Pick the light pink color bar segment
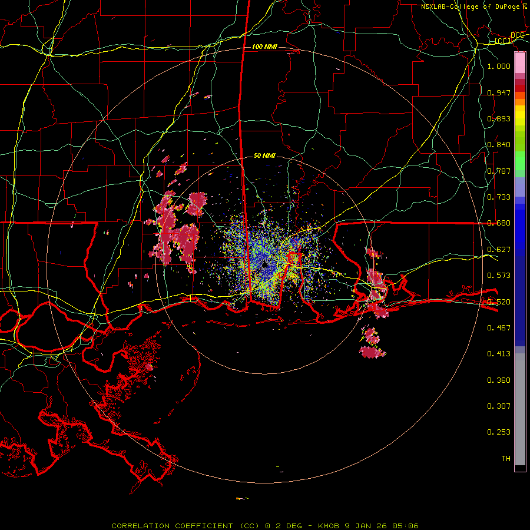The height and width of the screenshot is (530, 530). click(520, 63)
